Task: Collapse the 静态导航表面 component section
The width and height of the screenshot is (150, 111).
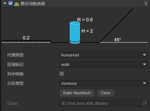Action: coord(5,3)
